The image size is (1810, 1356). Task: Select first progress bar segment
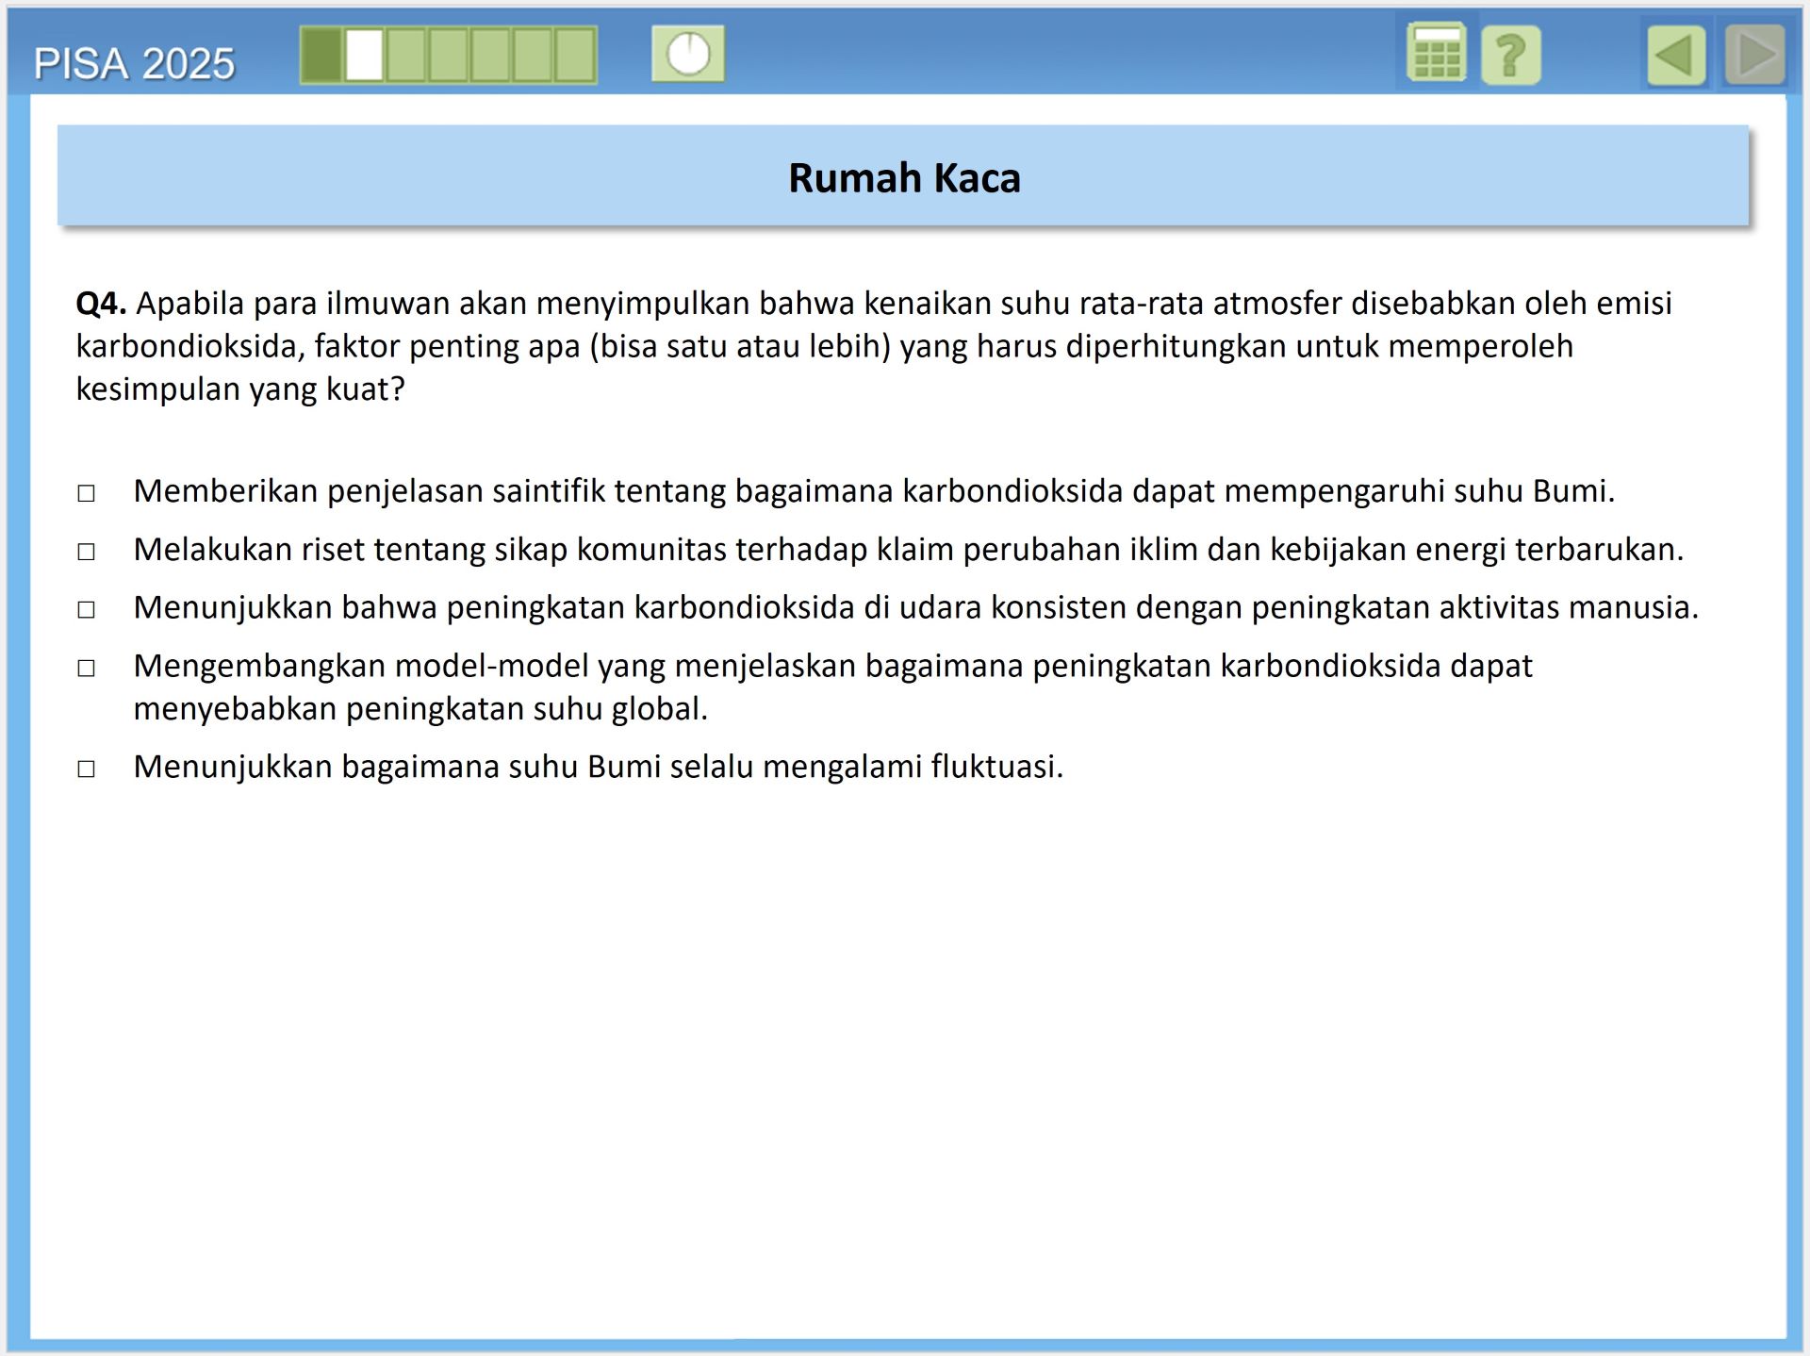[321, 56]
